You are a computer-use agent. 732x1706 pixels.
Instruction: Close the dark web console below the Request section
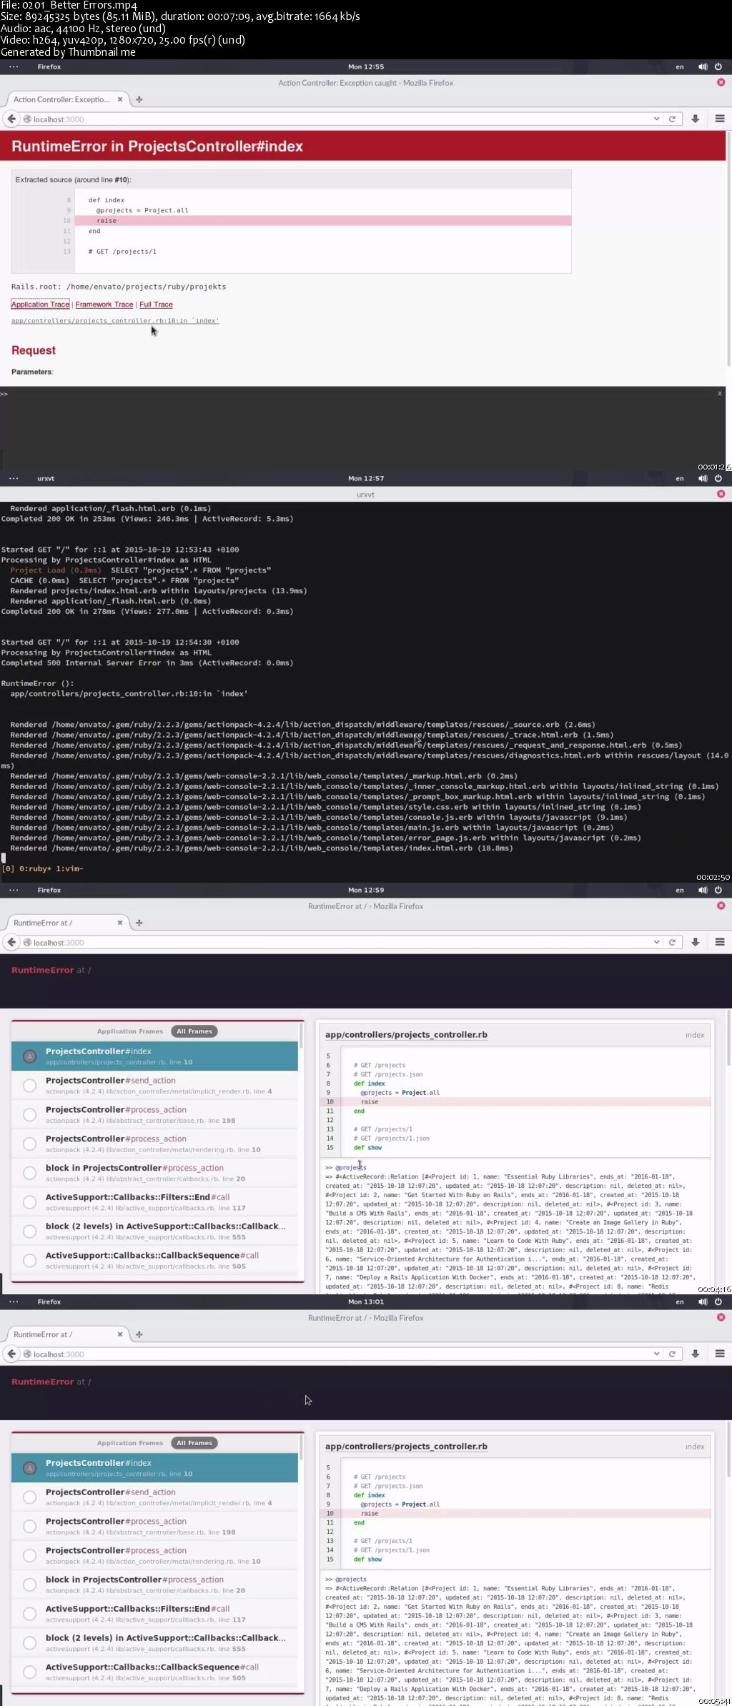(x=720, y=393)
